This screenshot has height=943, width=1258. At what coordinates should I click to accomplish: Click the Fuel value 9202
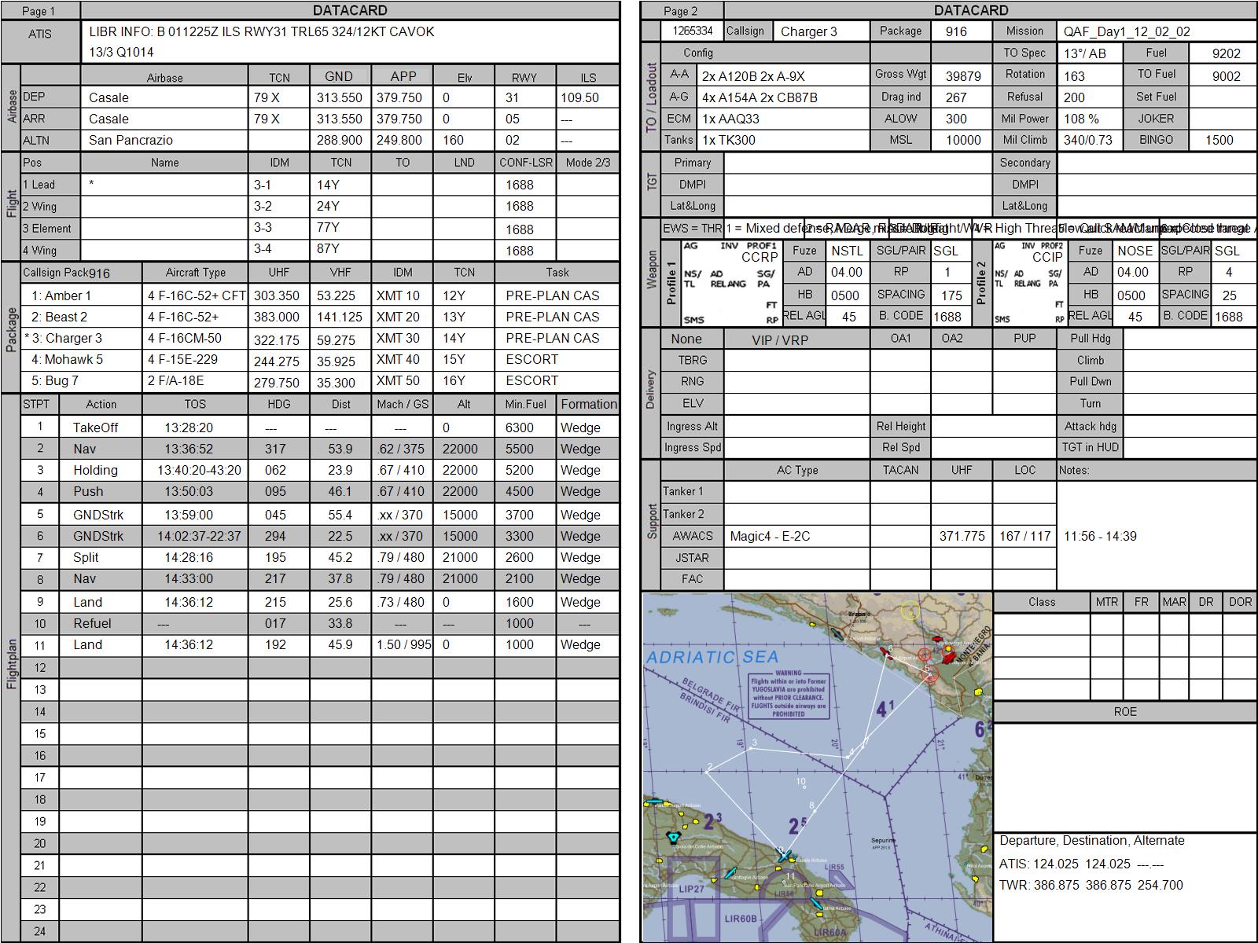tap(1226, 53)
